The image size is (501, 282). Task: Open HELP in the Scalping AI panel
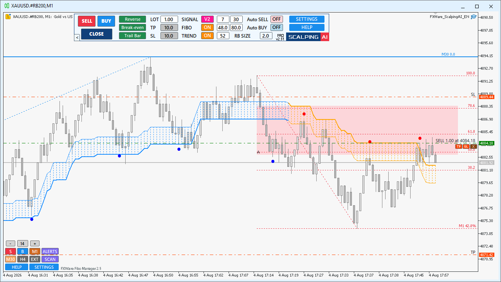[x=307, y=27]
